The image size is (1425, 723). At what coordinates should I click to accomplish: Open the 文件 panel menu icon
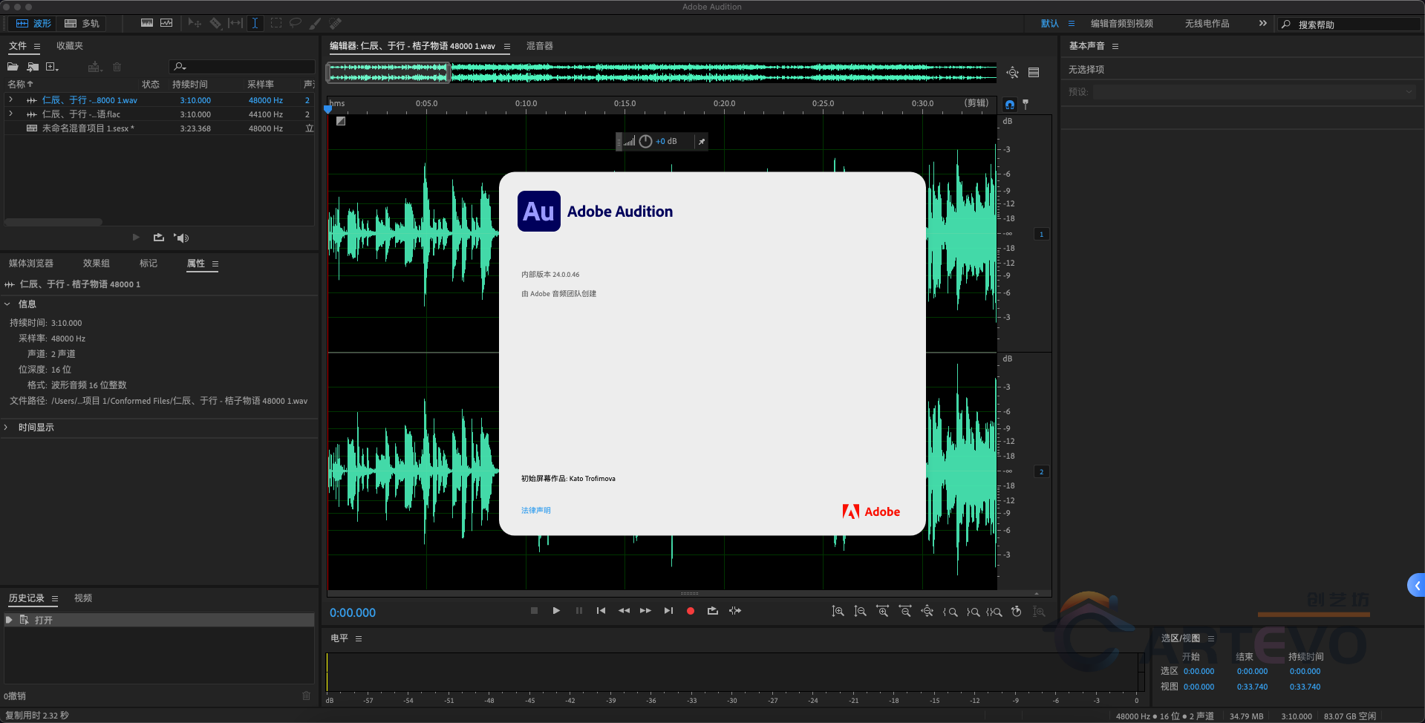click(x=37, y=46)
